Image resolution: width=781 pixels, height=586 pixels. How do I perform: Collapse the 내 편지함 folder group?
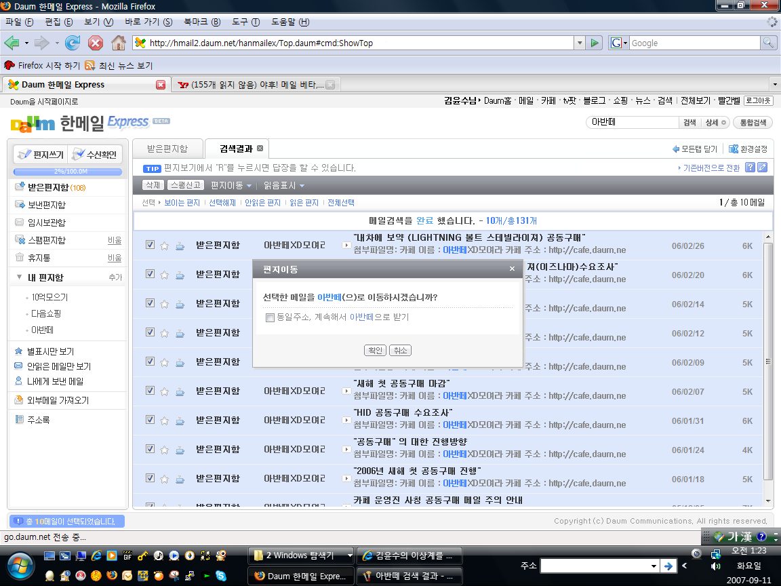pos(19,277)
